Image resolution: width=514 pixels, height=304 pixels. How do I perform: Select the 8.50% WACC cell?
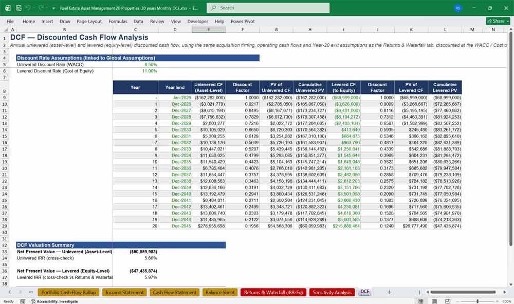135,65
